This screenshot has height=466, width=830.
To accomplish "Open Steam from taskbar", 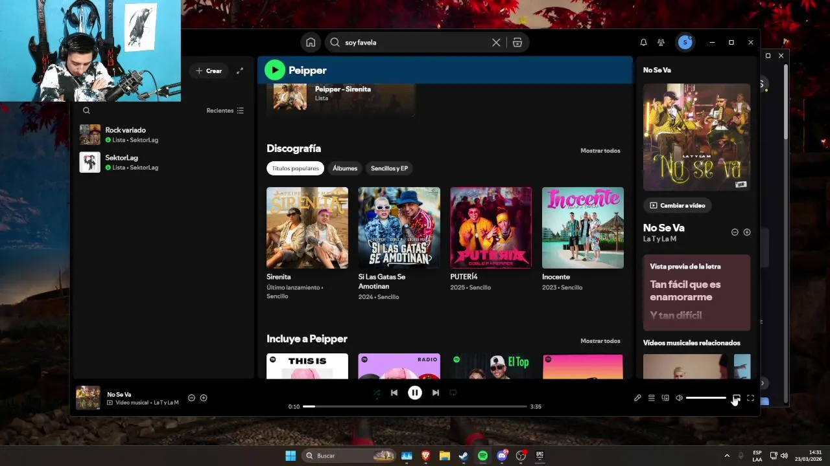I will click(x=464, y=456).
